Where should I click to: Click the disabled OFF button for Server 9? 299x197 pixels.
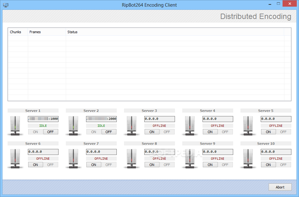click(x=225, y=165)
